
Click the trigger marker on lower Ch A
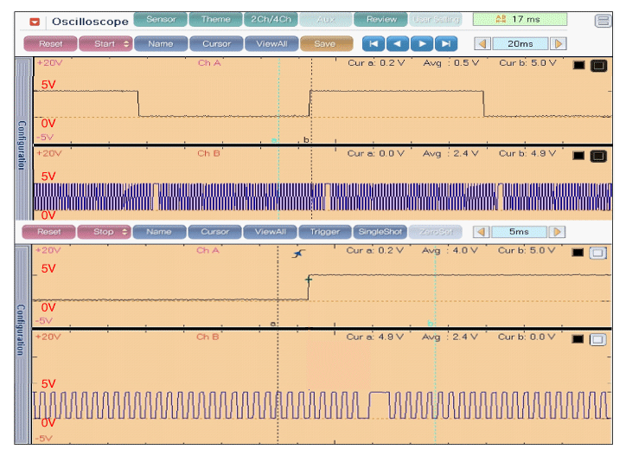299,254
